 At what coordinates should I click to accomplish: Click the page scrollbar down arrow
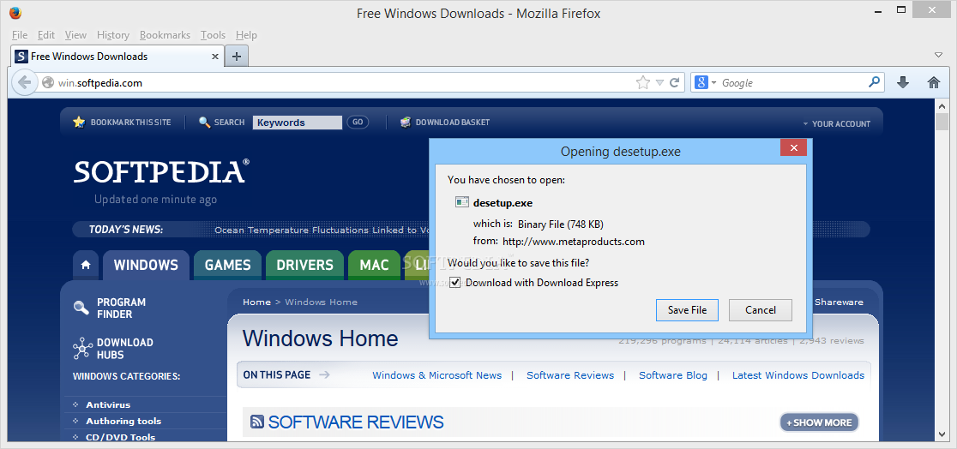coord(942,434)
